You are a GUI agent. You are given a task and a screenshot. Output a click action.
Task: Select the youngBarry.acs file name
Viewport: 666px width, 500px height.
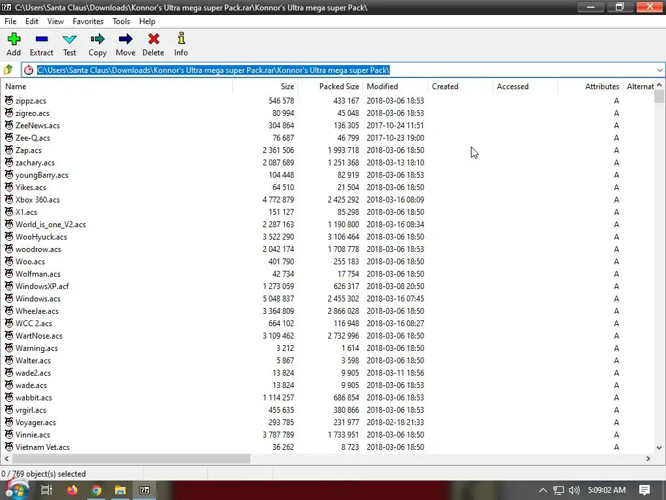42,174
